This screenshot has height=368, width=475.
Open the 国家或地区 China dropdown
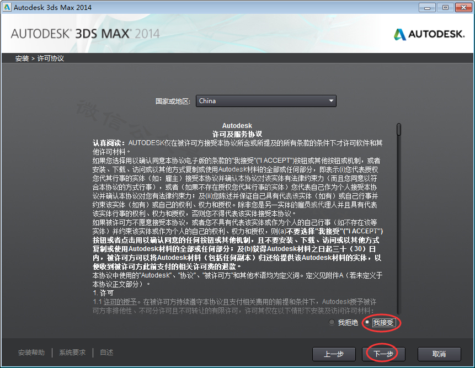(x=266, y=101)
